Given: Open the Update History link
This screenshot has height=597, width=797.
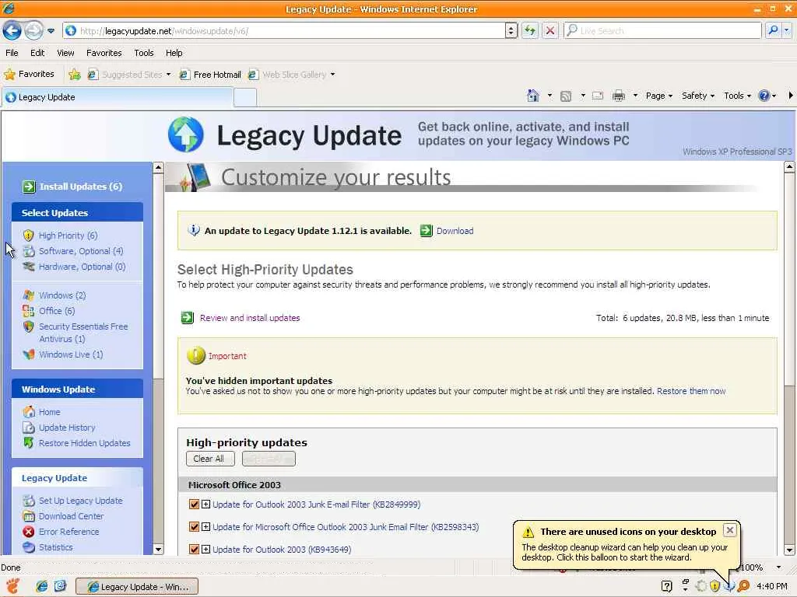Looking at the screenshot, I should (67, 428).
